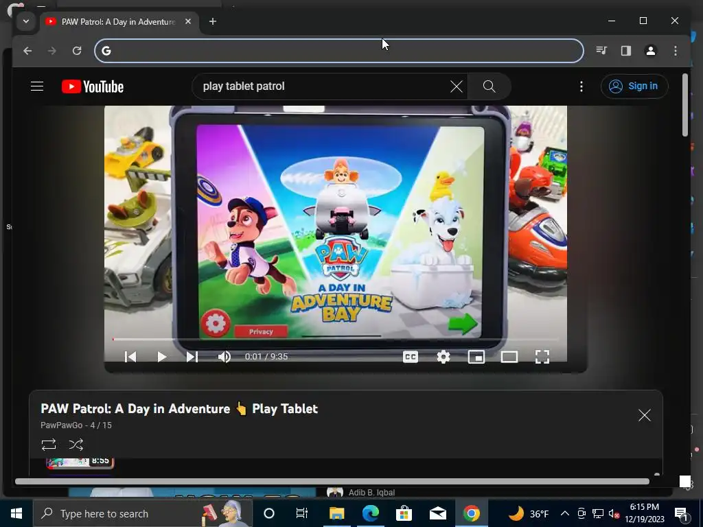Image resolution: width=703 pixels, height=527 pixels.
Task: Seek on the video progress bar
Action: pos(335,339)
